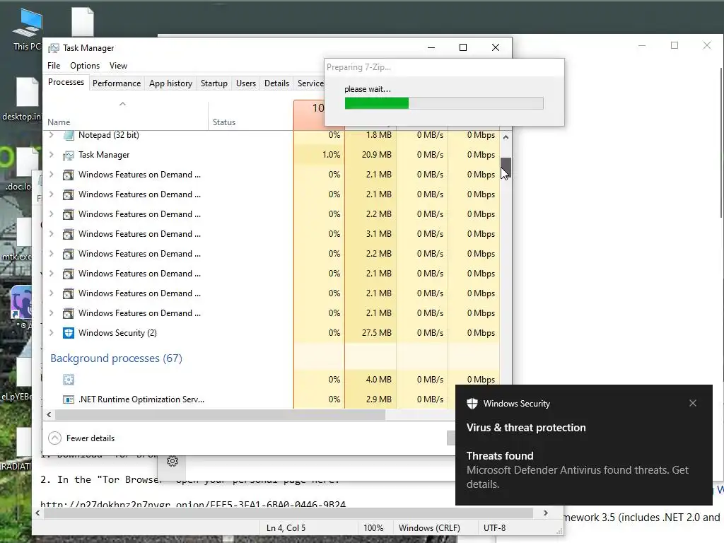This screenshot has width=724, height=543.
Task: Select the This PC desktop icon
Action: (27, 28)
